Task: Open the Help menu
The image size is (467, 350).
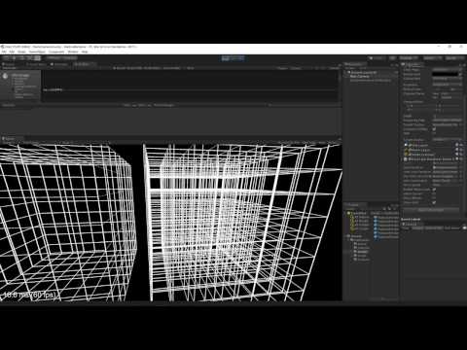Action: point(85,52)
